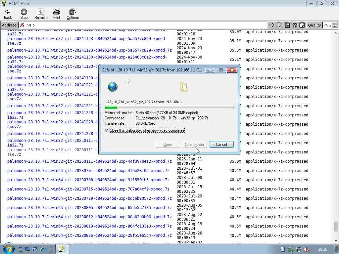Viewport: 339px width, 254px height.
Task: Click the globe icon in download dialog
Action: click(113, 87)
